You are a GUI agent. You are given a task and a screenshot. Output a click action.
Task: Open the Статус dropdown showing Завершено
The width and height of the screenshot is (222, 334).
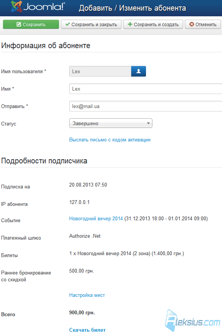pyautogui.click(x=111, y=123)
